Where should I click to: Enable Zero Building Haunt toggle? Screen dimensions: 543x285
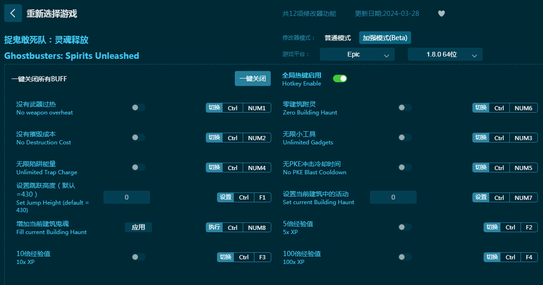[x=405, y=107]
